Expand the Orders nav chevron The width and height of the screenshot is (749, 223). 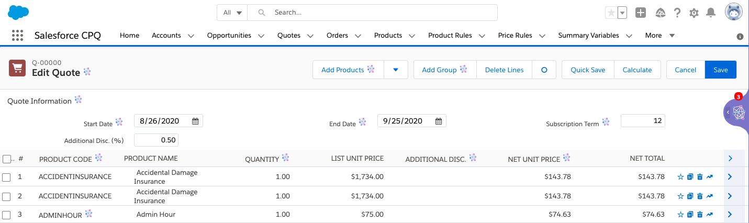(x=358, y=36)
